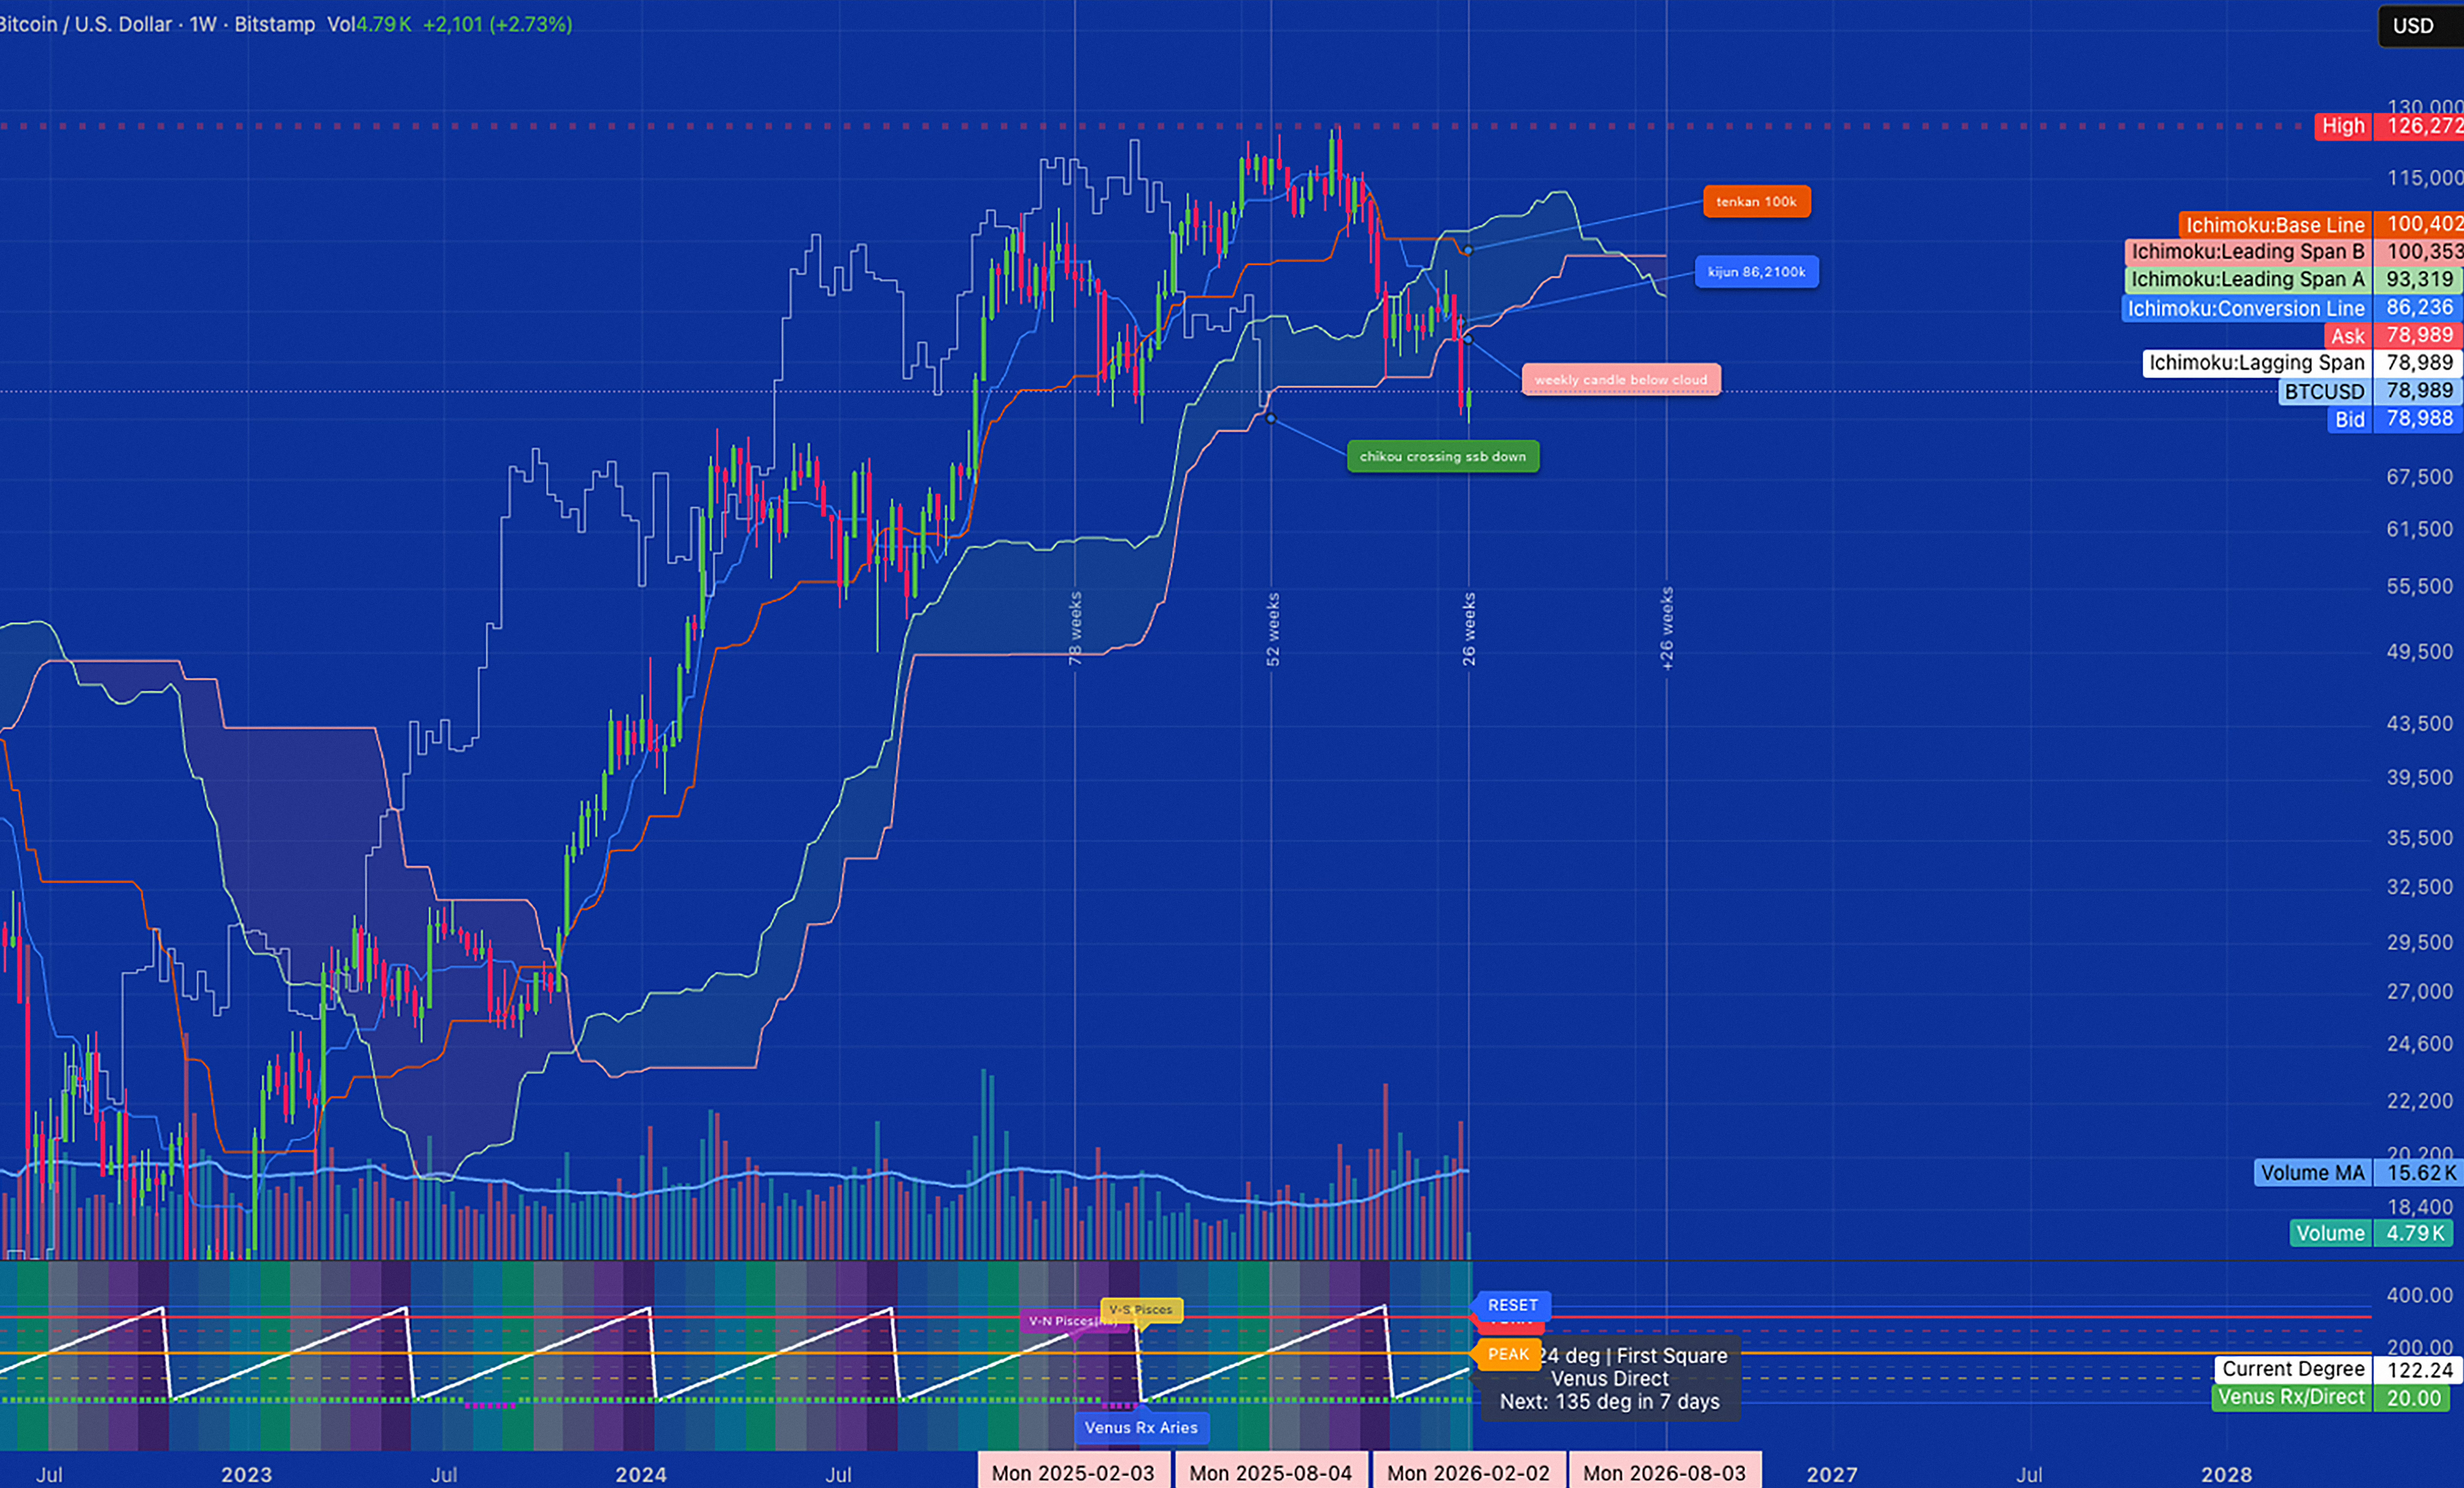2464x1488 pixels.
Task: Click the yellow 'V-S Pisces' marker
Action: pos(1141,1310)
